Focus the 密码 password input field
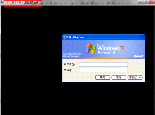 (x=103, y=70)
